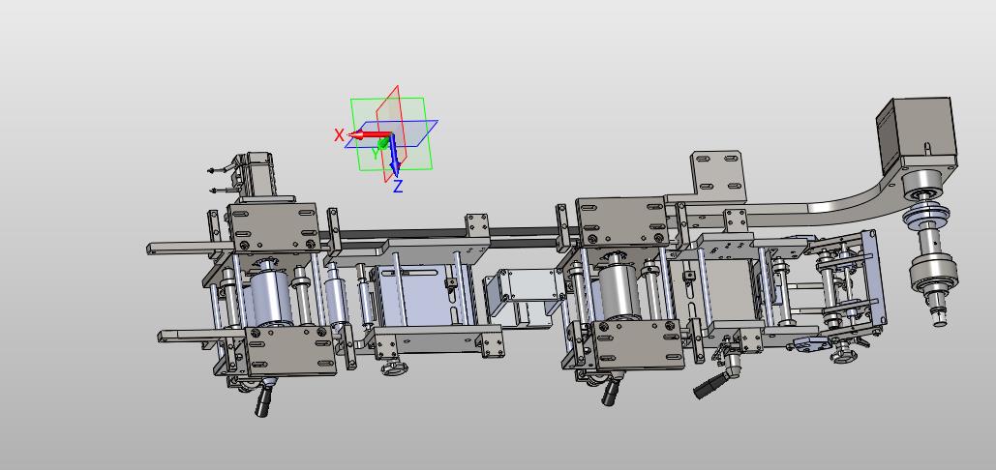Select the left cylindrical roller
Image resolution: width=996 pixels, height=470 pixels.
tap(271, 297)
